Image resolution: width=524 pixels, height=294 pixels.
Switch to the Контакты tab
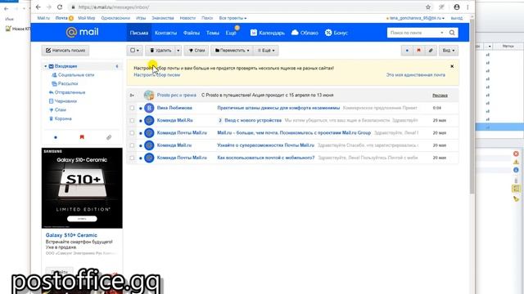165,33
